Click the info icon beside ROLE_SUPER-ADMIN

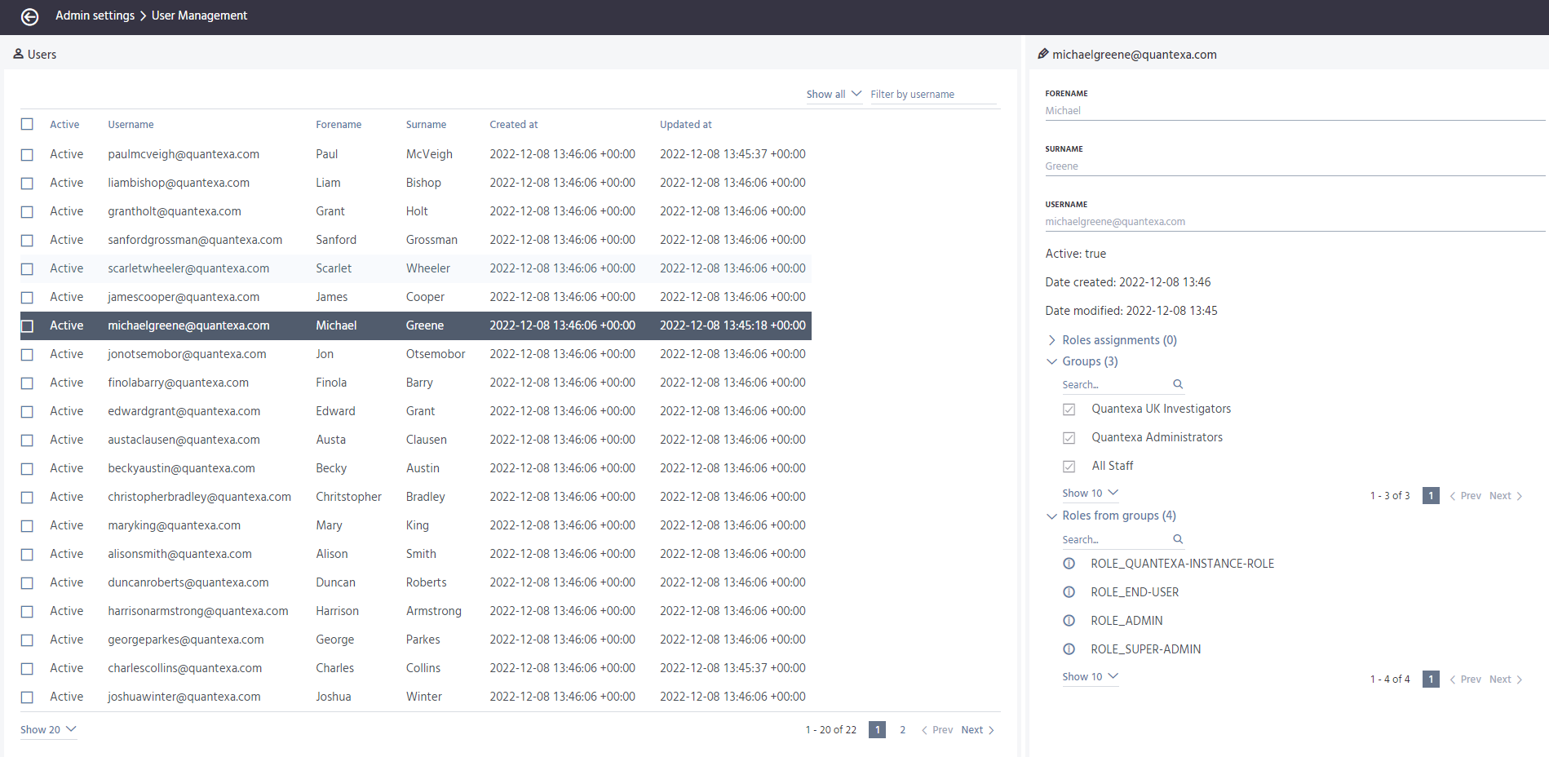1069,649
